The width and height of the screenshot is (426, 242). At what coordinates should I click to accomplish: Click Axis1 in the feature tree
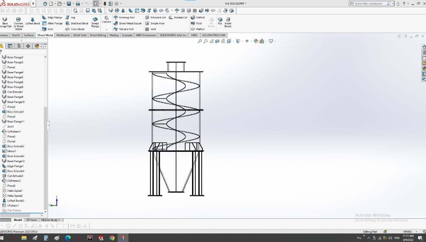coord(8,126)
